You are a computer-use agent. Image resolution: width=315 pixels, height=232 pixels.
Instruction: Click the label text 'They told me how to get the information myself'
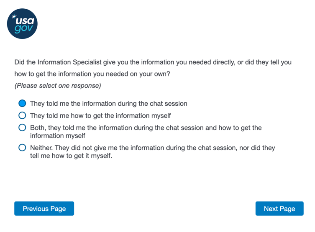(100, 115)
